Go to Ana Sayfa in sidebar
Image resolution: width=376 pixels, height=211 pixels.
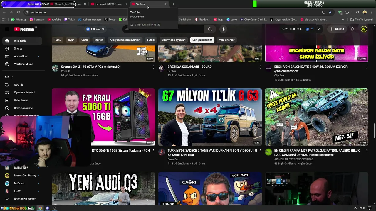pyautogui.click(x=22, y=41)
